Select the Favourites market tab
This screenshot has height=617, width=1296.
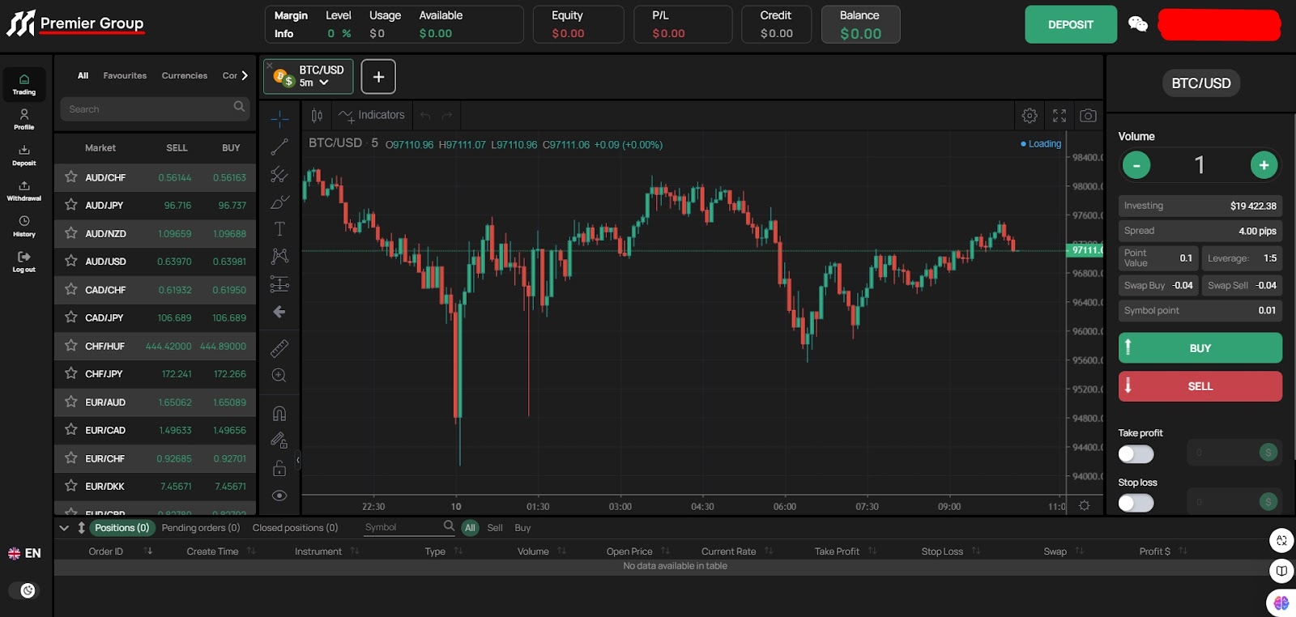point(125,75)
